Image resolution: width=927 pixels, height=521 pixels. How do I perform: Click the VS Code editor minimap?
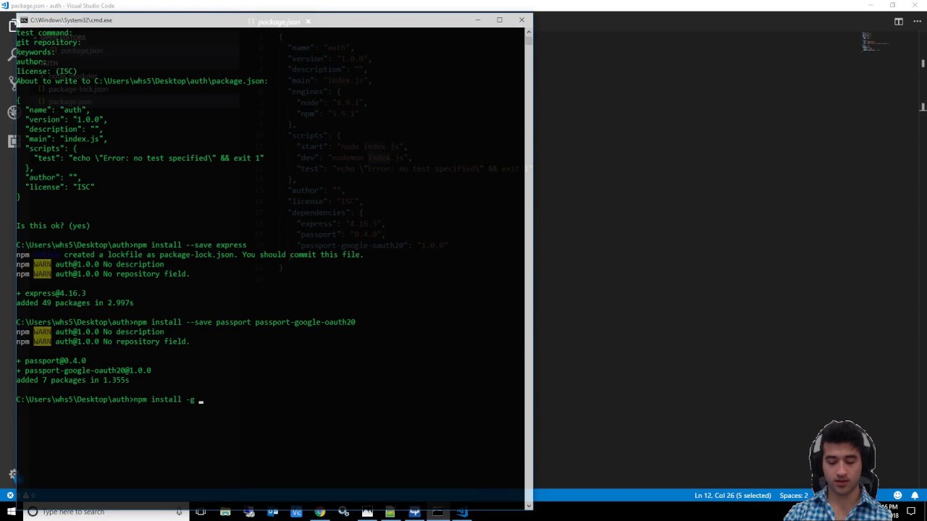click(875, 43)
